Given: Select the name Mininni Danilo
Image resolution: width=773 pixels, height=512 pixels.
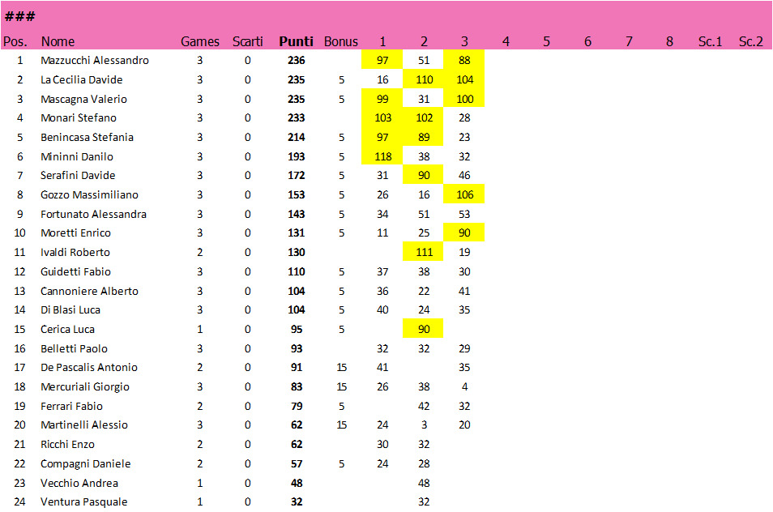Looking at the screenshot, I should tap(77, 156).
